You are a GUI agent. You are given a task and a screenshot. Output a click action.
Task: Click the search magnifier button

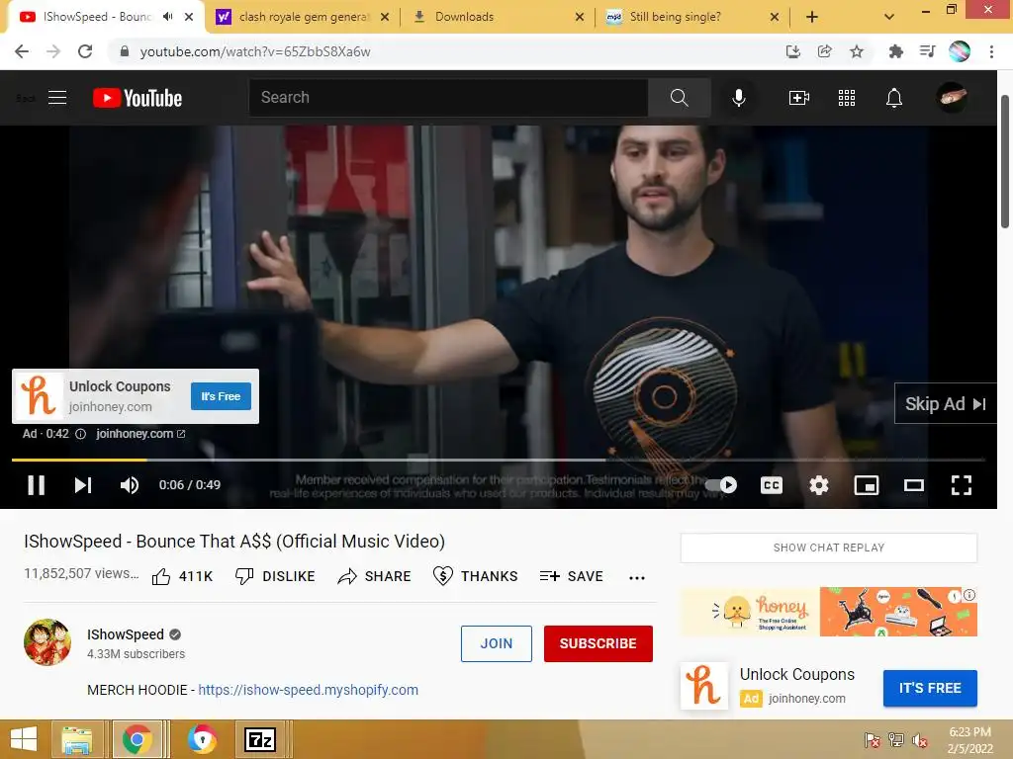[x=679, y=98]
